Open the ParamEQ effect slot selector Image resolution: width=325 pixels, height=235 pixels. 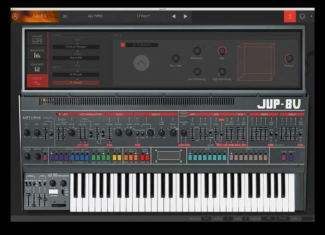[x=76, y=58]
